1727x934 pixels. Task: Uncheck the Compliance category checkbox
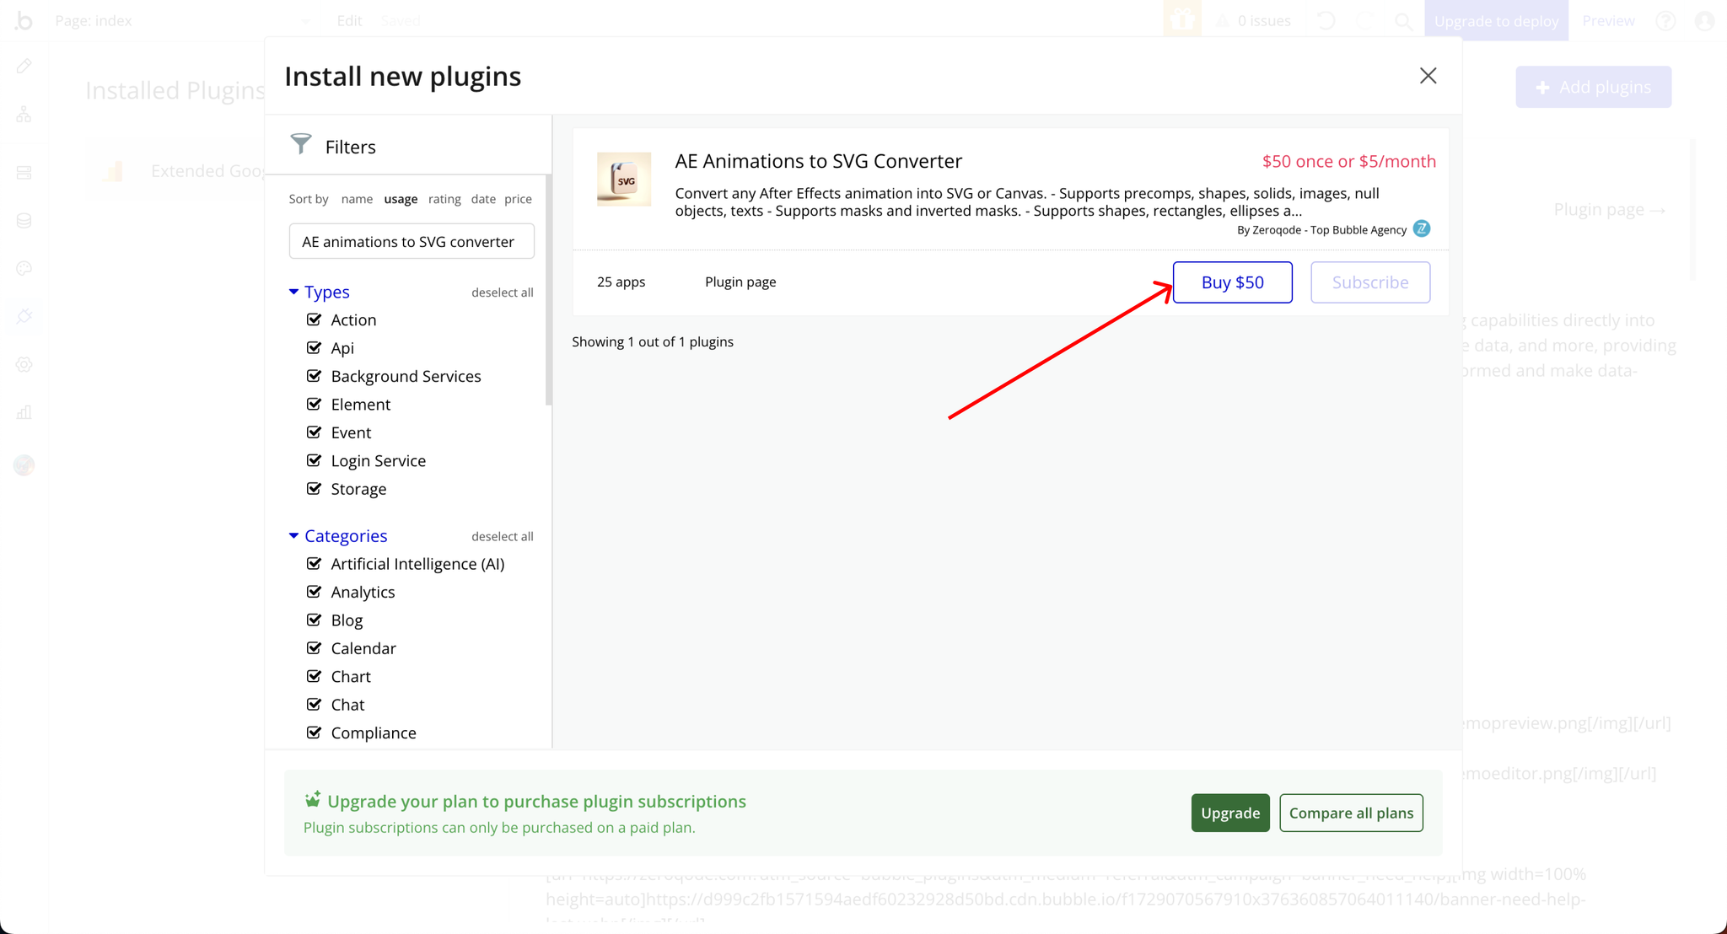click(314, 733)
